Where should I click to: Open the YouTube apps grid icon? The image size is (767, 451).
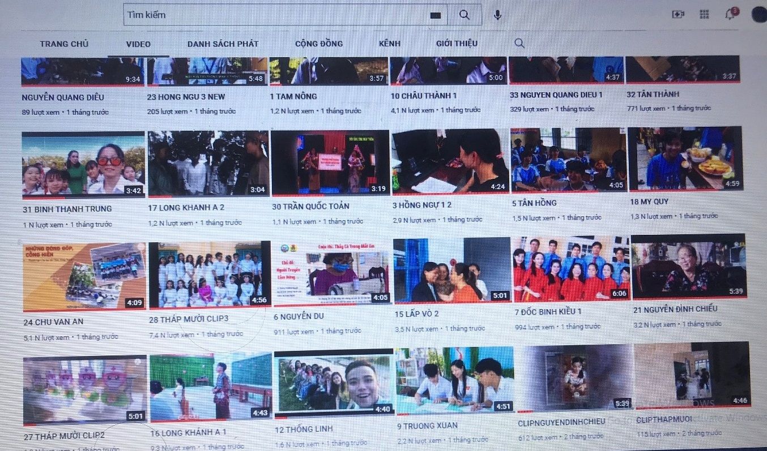(705, 15)
